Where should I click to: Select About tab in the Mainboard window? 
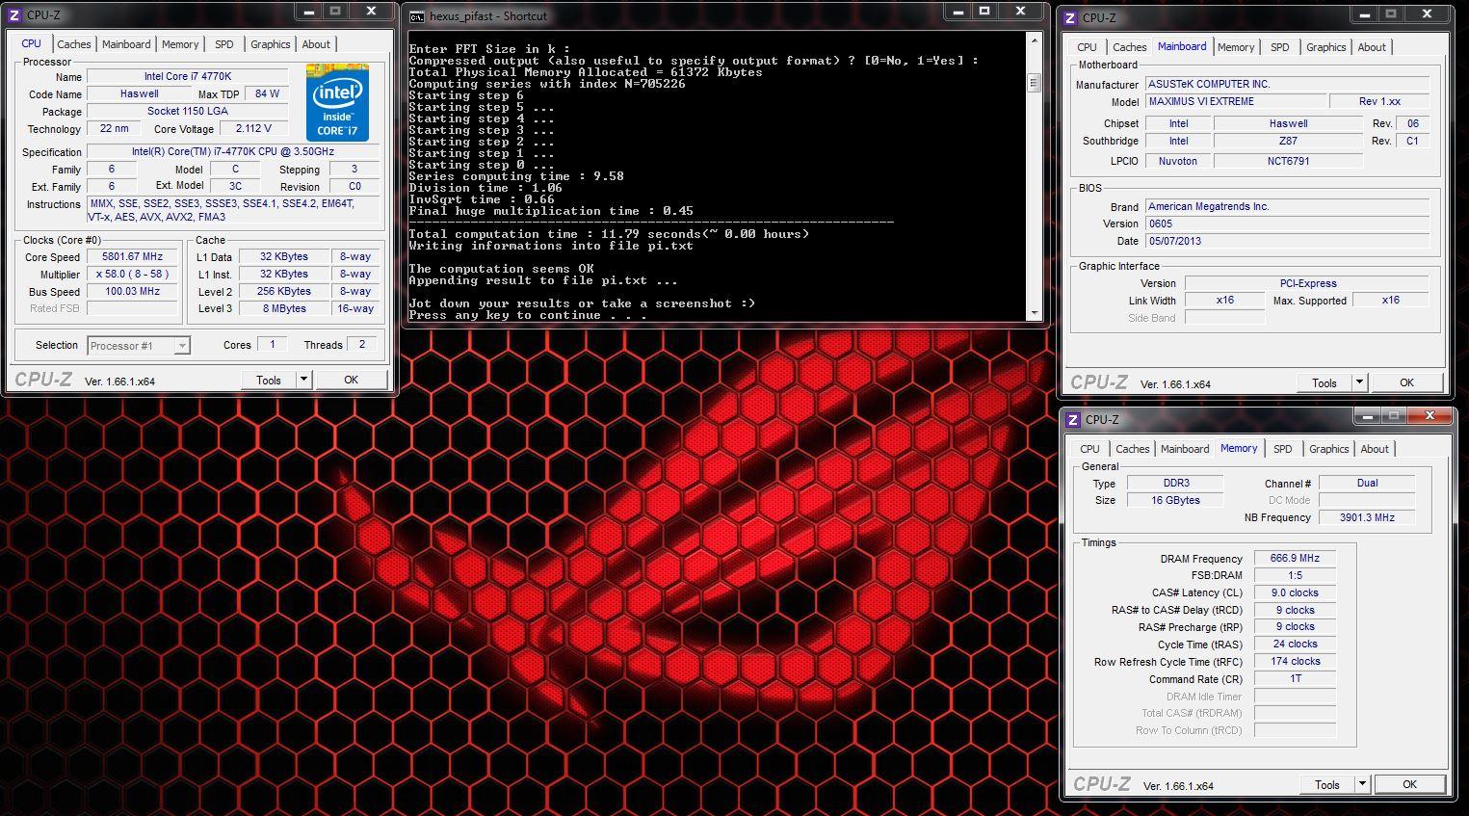[x=1372, y=47]
